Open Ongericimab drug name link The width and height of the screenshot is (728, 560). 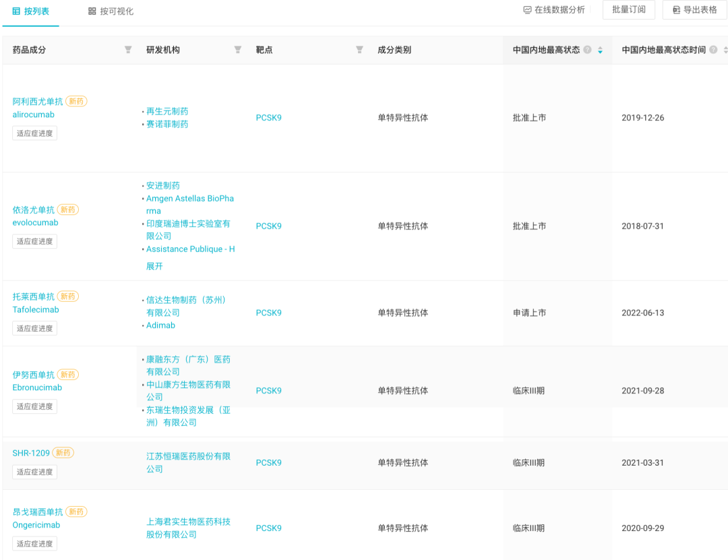coord(36,525)
